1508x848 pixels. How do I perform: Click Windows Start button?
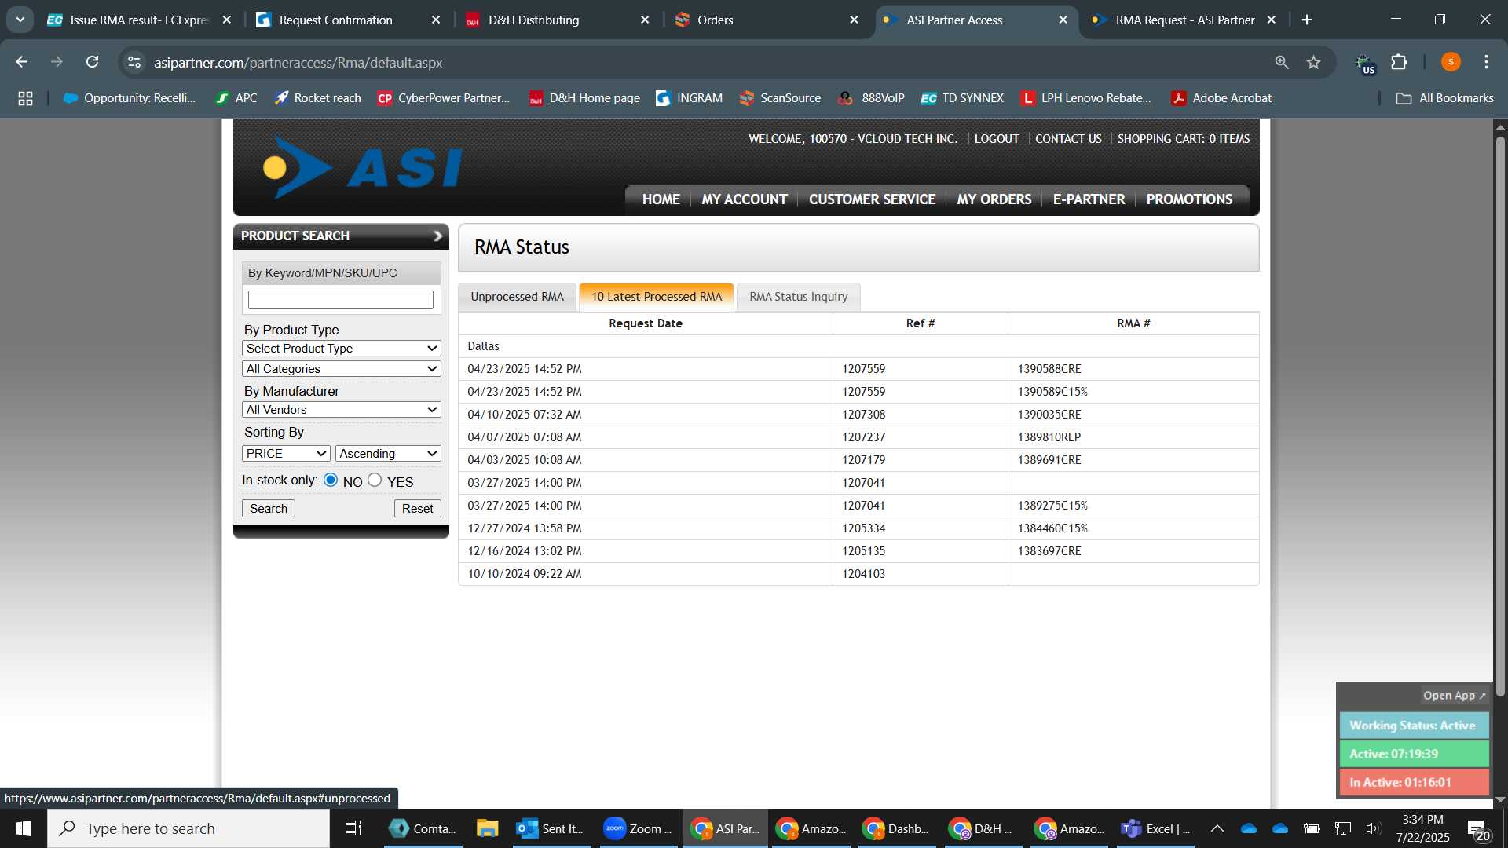[x=23, y=828]
